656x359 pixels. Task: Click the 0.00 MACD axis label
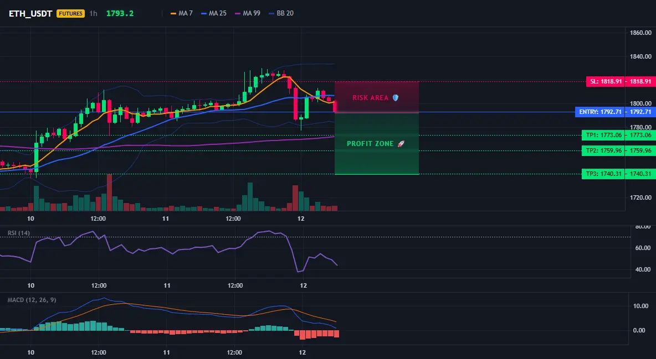pos(639,330)
